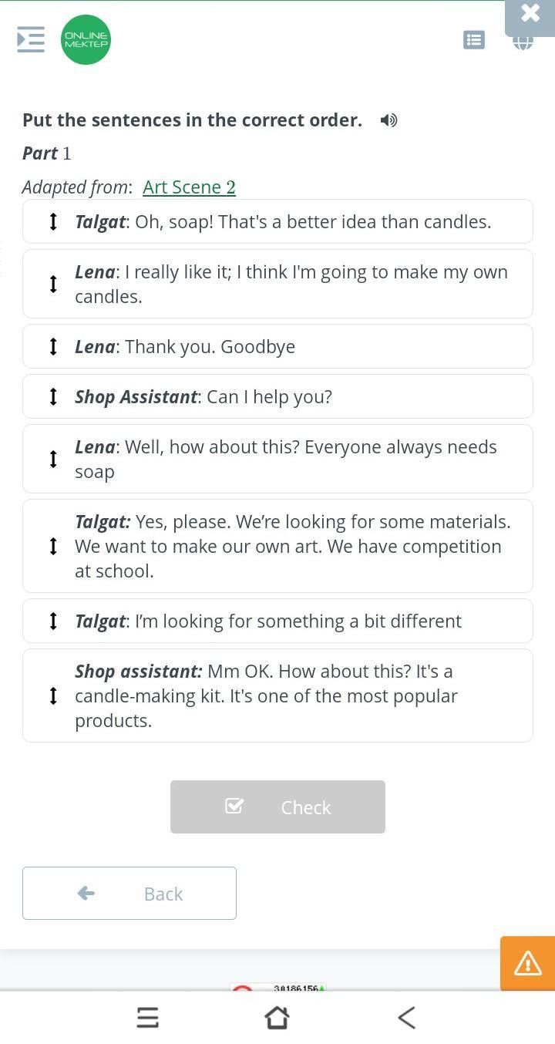Open the lesson list icon
555x1044 pixels.
pyautogui.click(x=474, y=39)
